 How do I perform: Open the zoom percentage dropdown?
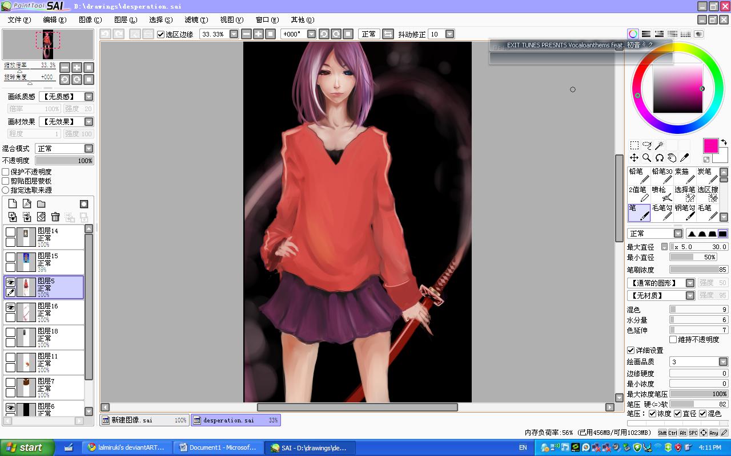pos(234,34)
